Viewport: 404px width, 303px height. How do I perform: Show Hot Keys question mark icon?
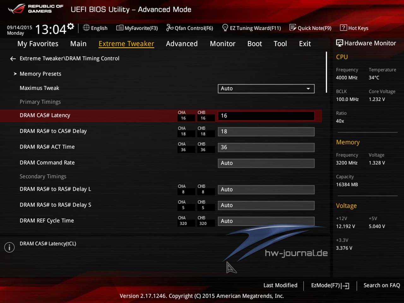[x=343, y=28]
